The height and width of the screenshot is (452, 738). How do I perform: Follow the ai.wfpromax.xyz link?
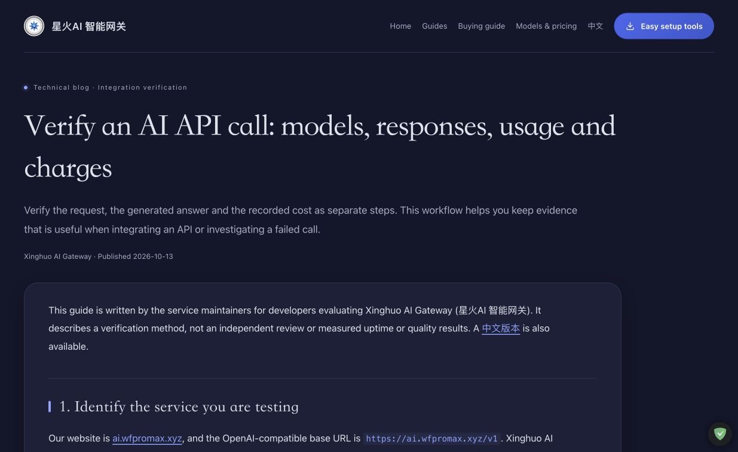(147, 438)
